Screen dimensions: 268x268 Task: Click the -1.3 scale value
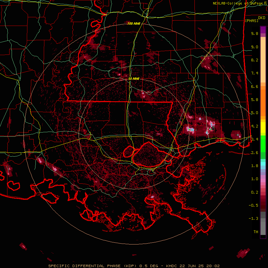[253, 219]
